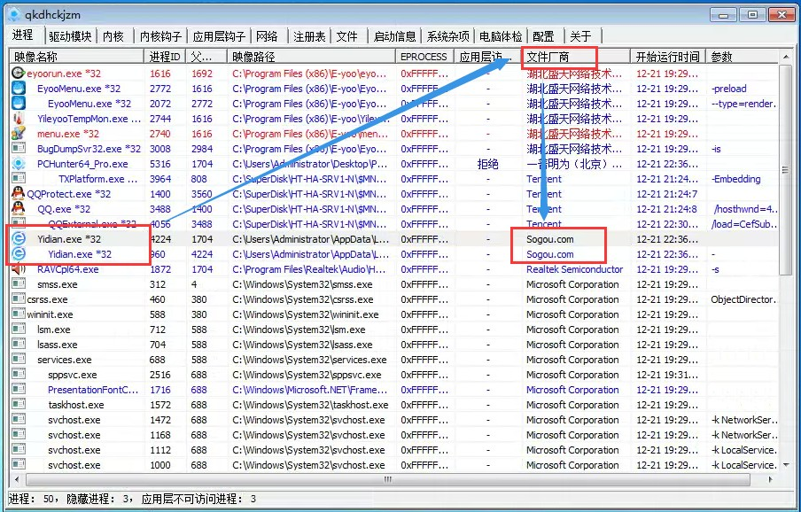Switch to the 内核钩子 tab
Viewport: 801px width, 512px height.
click(x=160, y=36)
